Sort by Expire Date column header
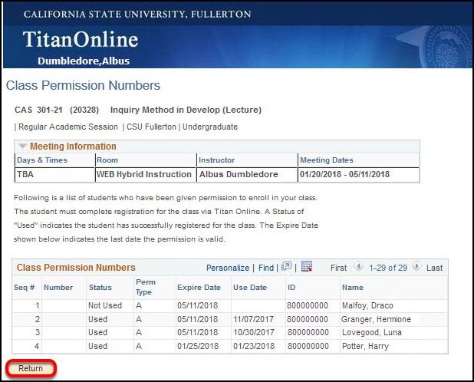 (199, 288)
